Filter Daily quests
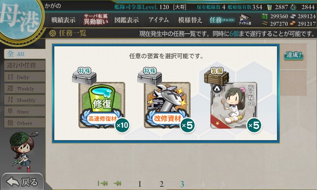Viewport: 317px width, 190px height. (25, 77)
